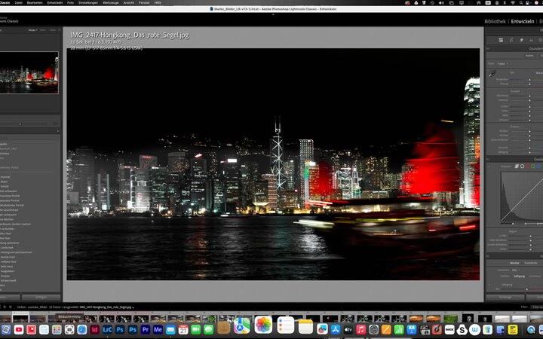
Task: Launch Premiere Pro from the dock
Action: [145, 329]
